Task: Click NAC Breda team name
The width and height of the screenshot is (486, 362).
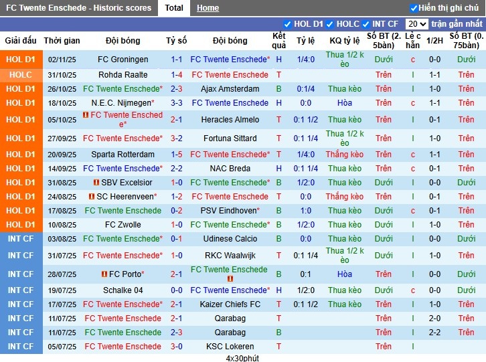Action: pos(230,169)
